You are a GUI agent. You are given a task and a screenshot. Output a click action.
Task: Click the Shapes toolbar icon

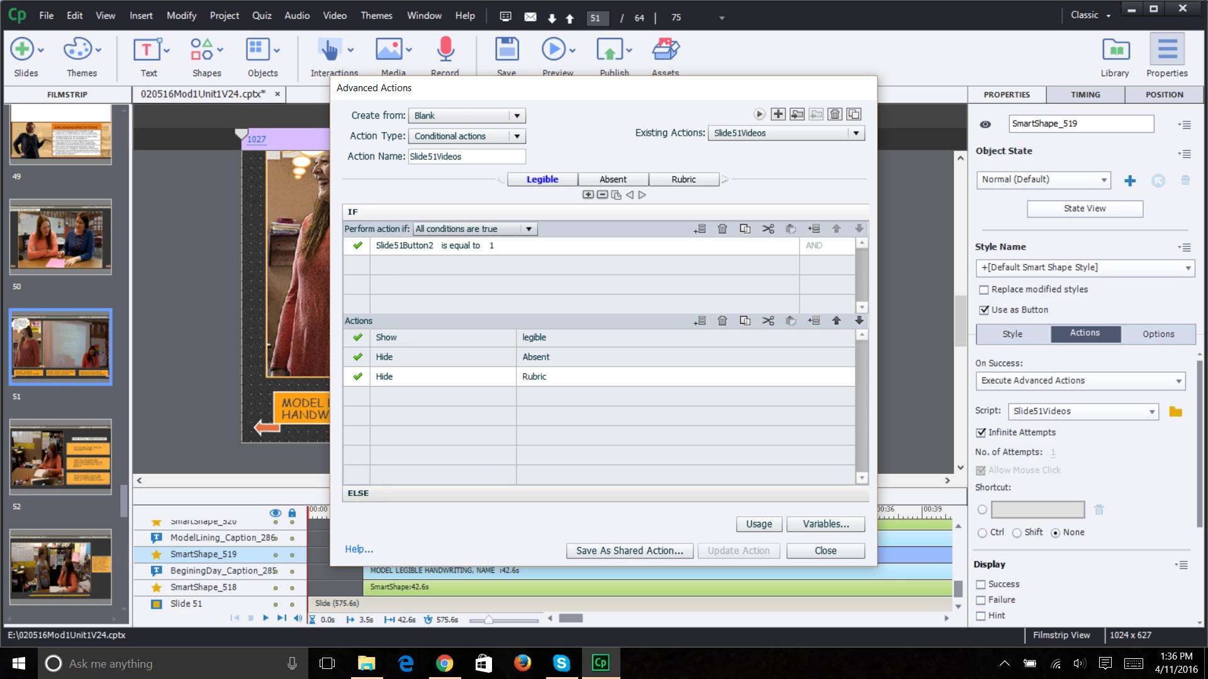pyautogui.click(x=202, y=50)
